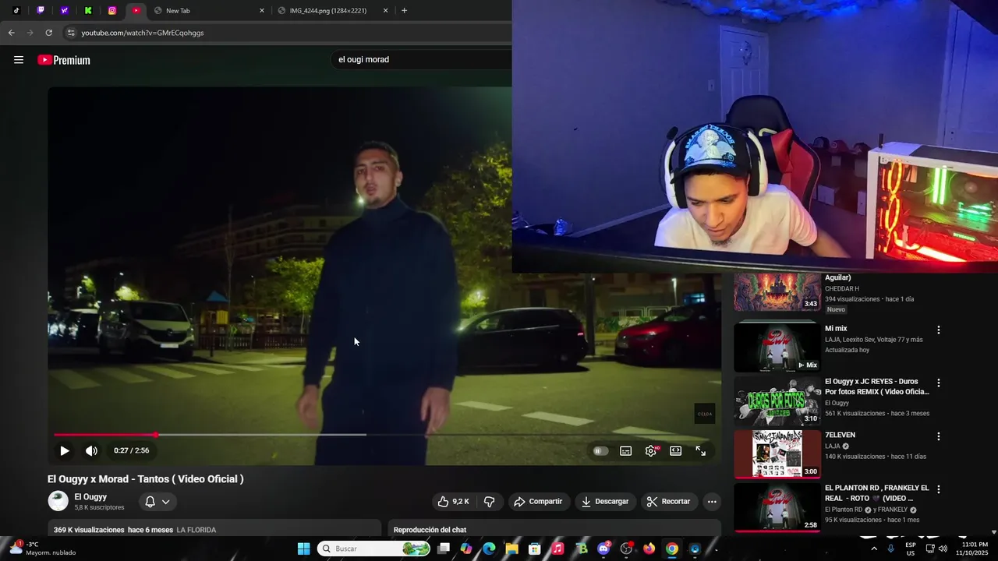View site information icon in address bar

71,33
